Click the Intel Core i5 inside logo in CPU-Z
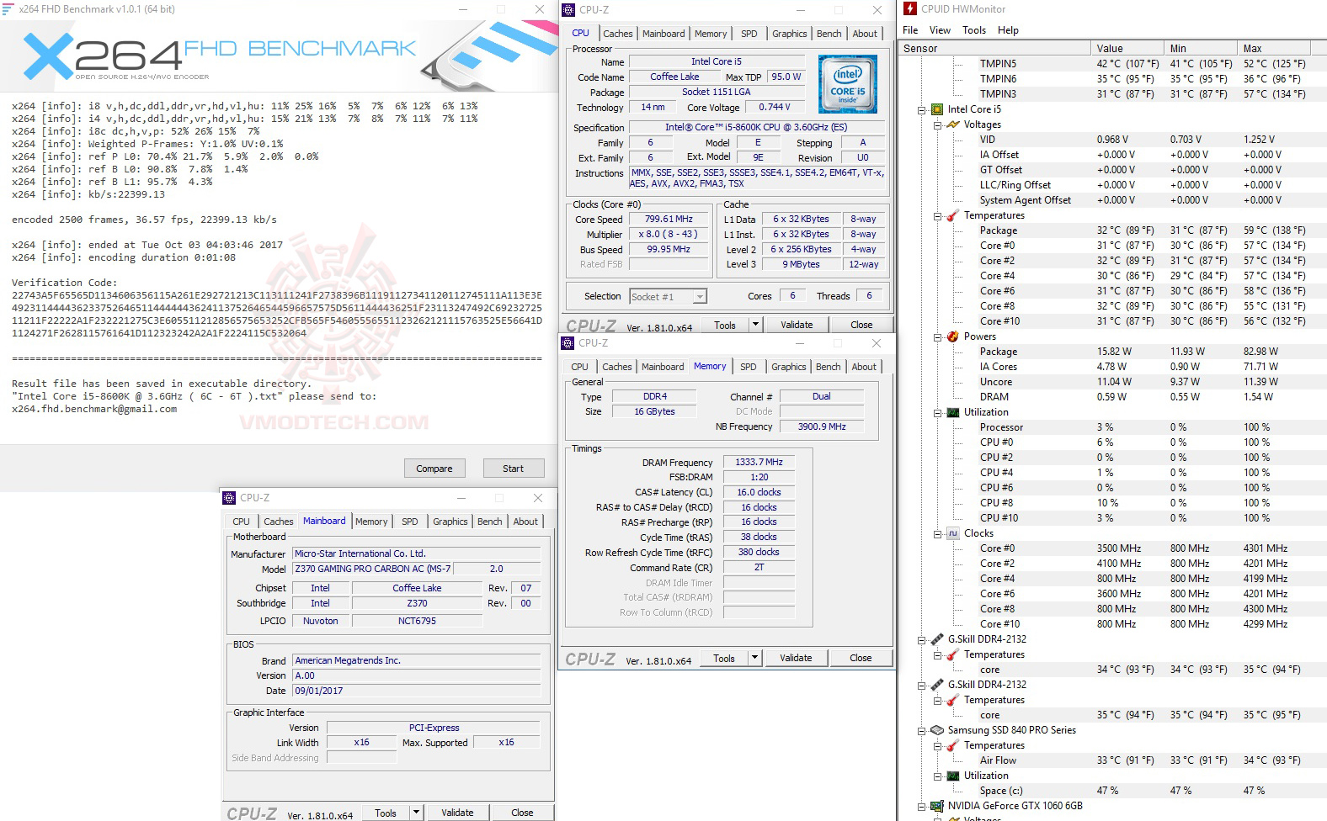Screen dimensions: 1327x821 pos(848,84)
